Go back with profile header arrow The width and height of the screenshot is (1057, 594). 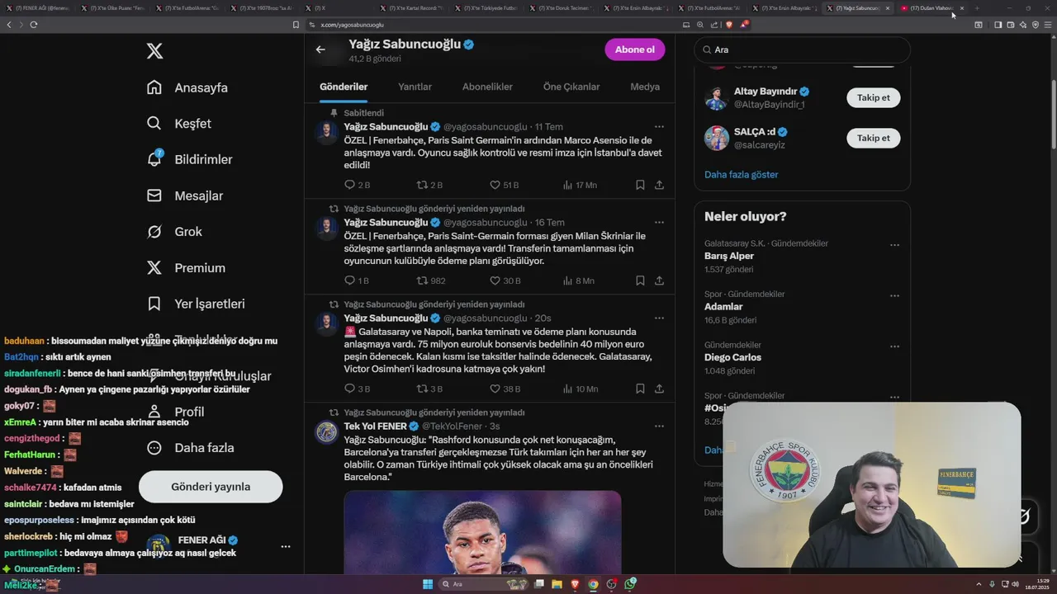coord(320,49)
